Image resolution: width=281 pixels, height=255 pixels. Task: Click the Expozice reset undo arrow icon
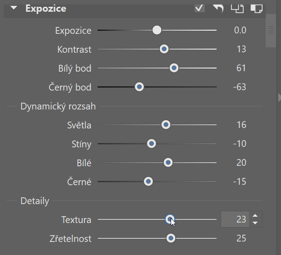pyautogui.click(x=218, y=9)
